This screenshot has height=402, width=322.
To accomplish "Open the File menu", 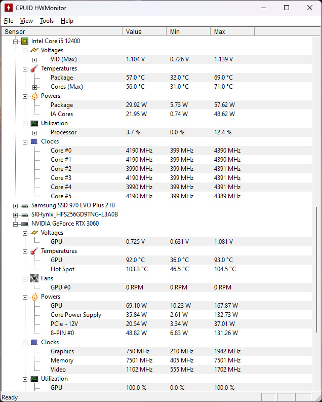I will (x=9, y=21).
